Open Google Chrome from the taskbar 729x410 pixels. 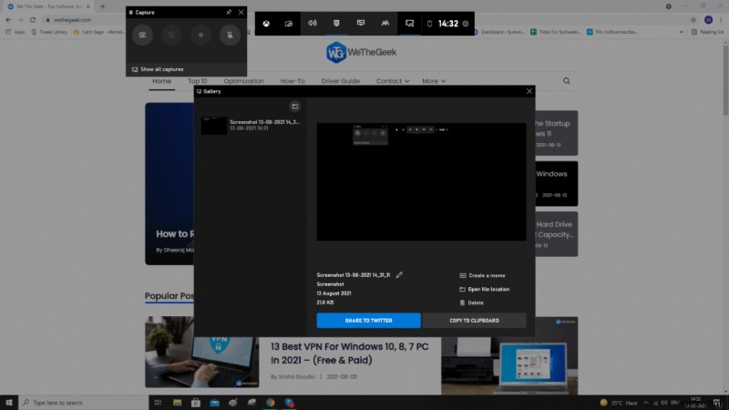pos(270,403)
